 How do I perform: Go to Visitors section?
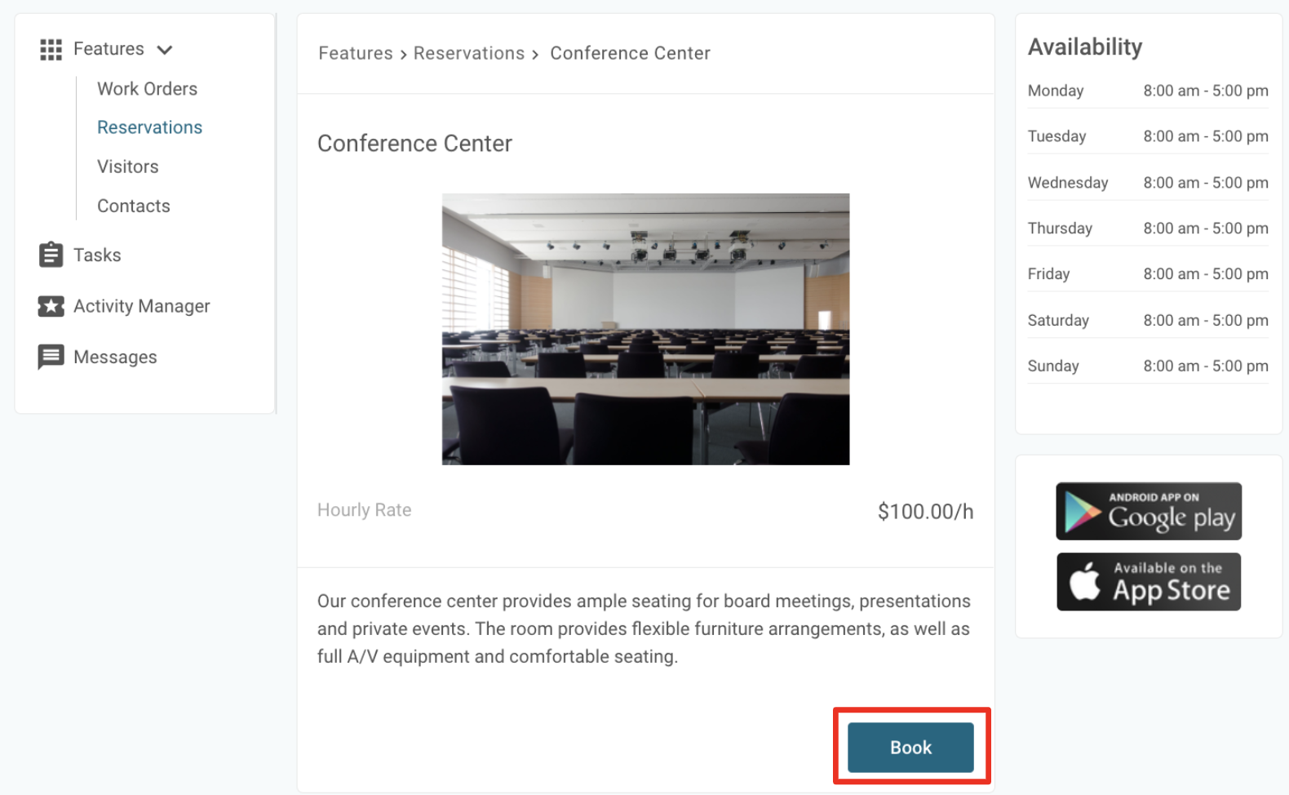coord(127,167)
